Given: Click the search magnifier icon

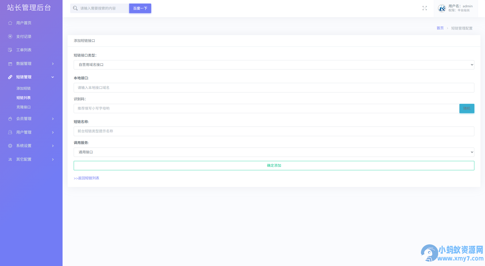Looking at the screenshot, I should pyautogui.click(x=75, y=8).
